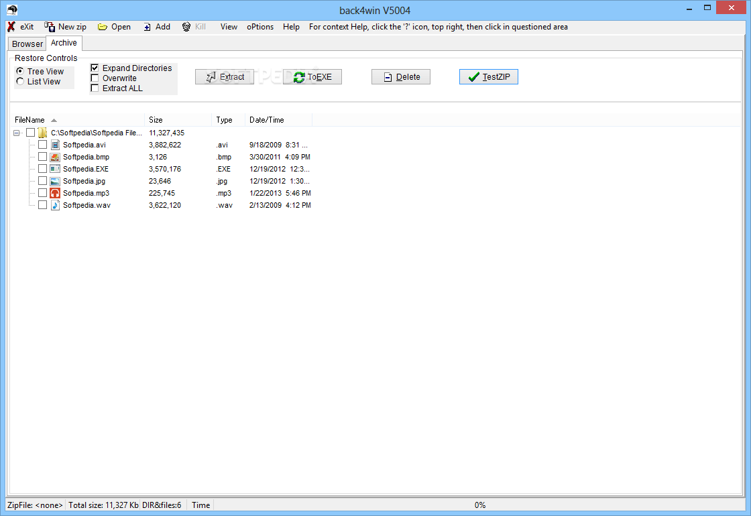The image size is (751, 516).
Task: Maximize the back4win window
Action: pyautogui.click(x=707, y=7)
